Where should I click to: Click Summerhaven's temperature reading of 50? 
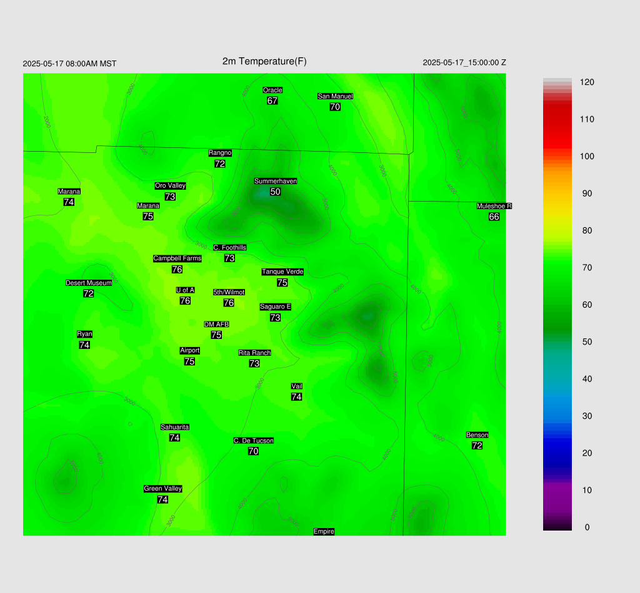click(275, 192)
